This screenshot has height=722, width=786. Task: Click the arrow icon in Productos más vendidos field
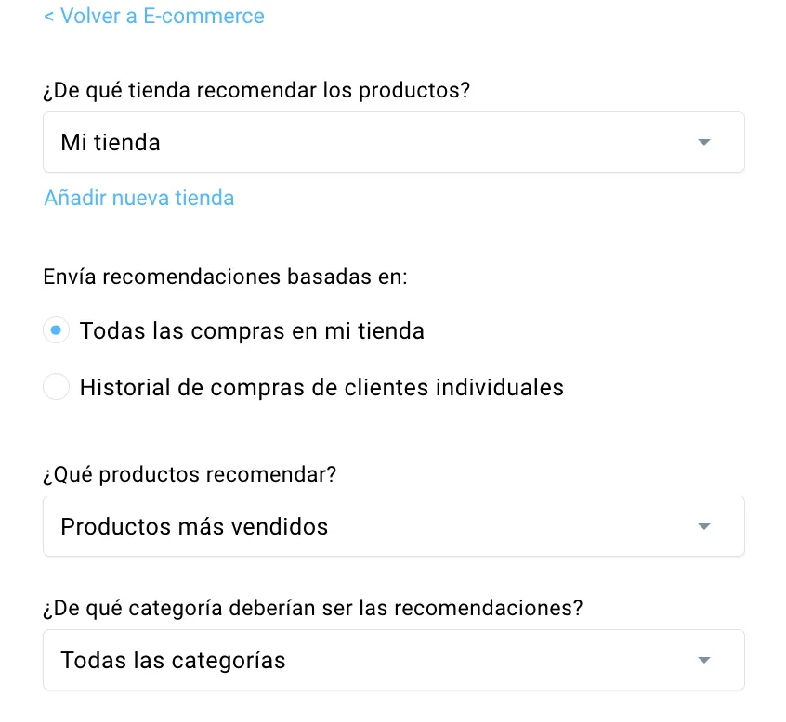click(x=704, y=526)
